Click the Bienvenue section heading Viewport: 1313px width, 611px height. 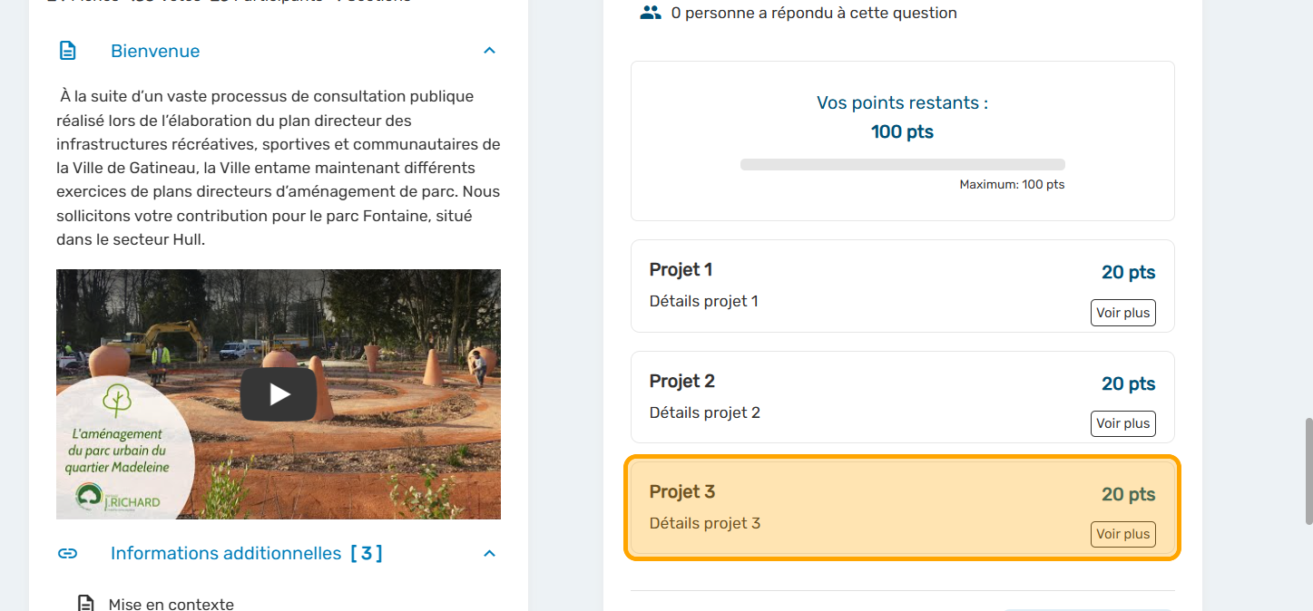pyautogui.click(x=155, y=52)
